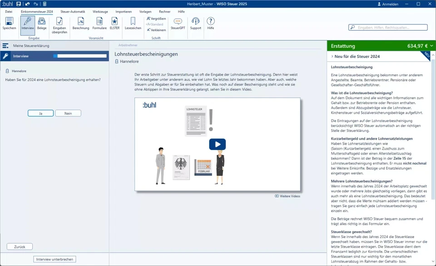This screenshot has width=436, height=266.
Task: Open the Support headset icon
Action: 195,23
